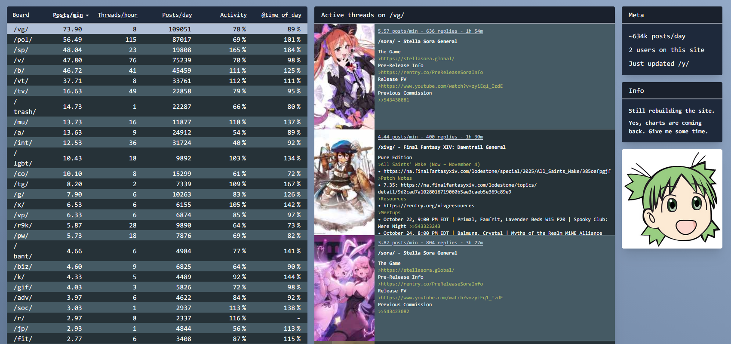Select the /pol/ board row

point(157,40)
